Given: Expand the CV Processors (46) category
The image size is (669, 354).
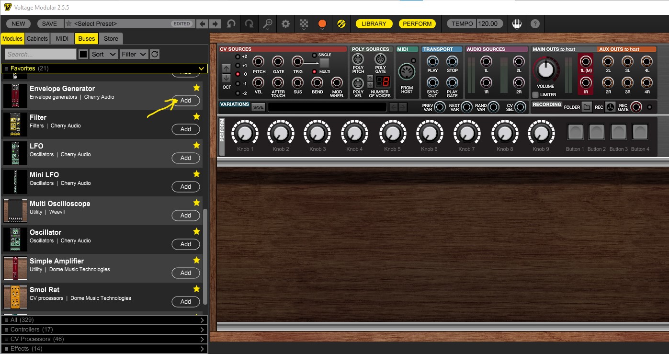Looking at the screenshot, I should [104, 339].
